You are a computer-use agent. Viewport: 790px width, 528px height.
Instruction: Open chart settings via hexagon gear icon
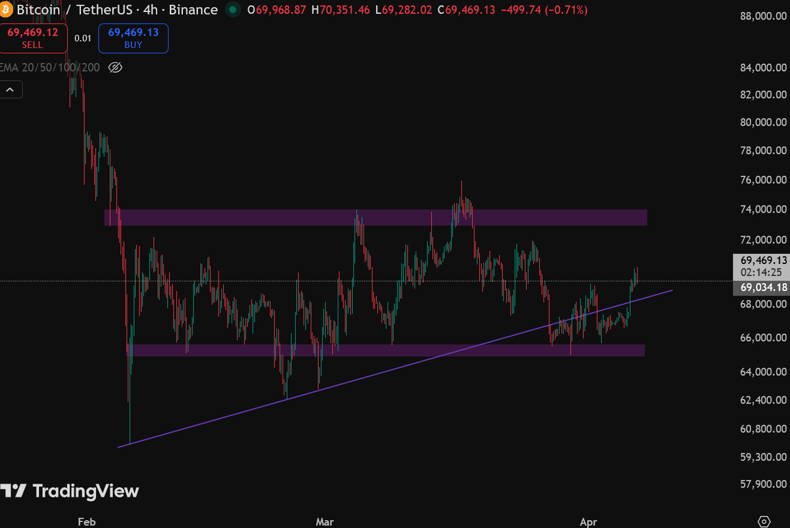tap(764, 520)
